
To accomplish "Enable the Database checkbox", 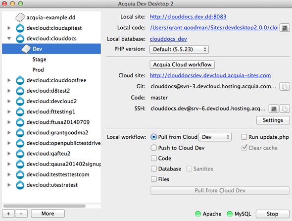I will click(153, 169).
